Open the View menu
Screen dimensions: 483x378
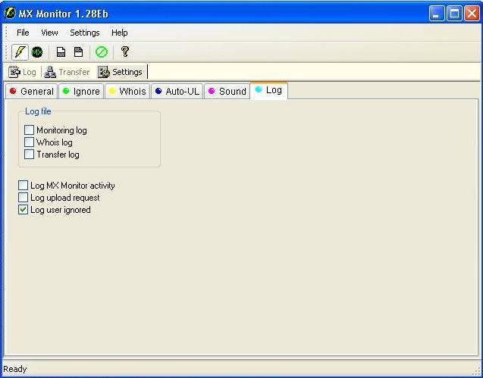coord(49,33)
